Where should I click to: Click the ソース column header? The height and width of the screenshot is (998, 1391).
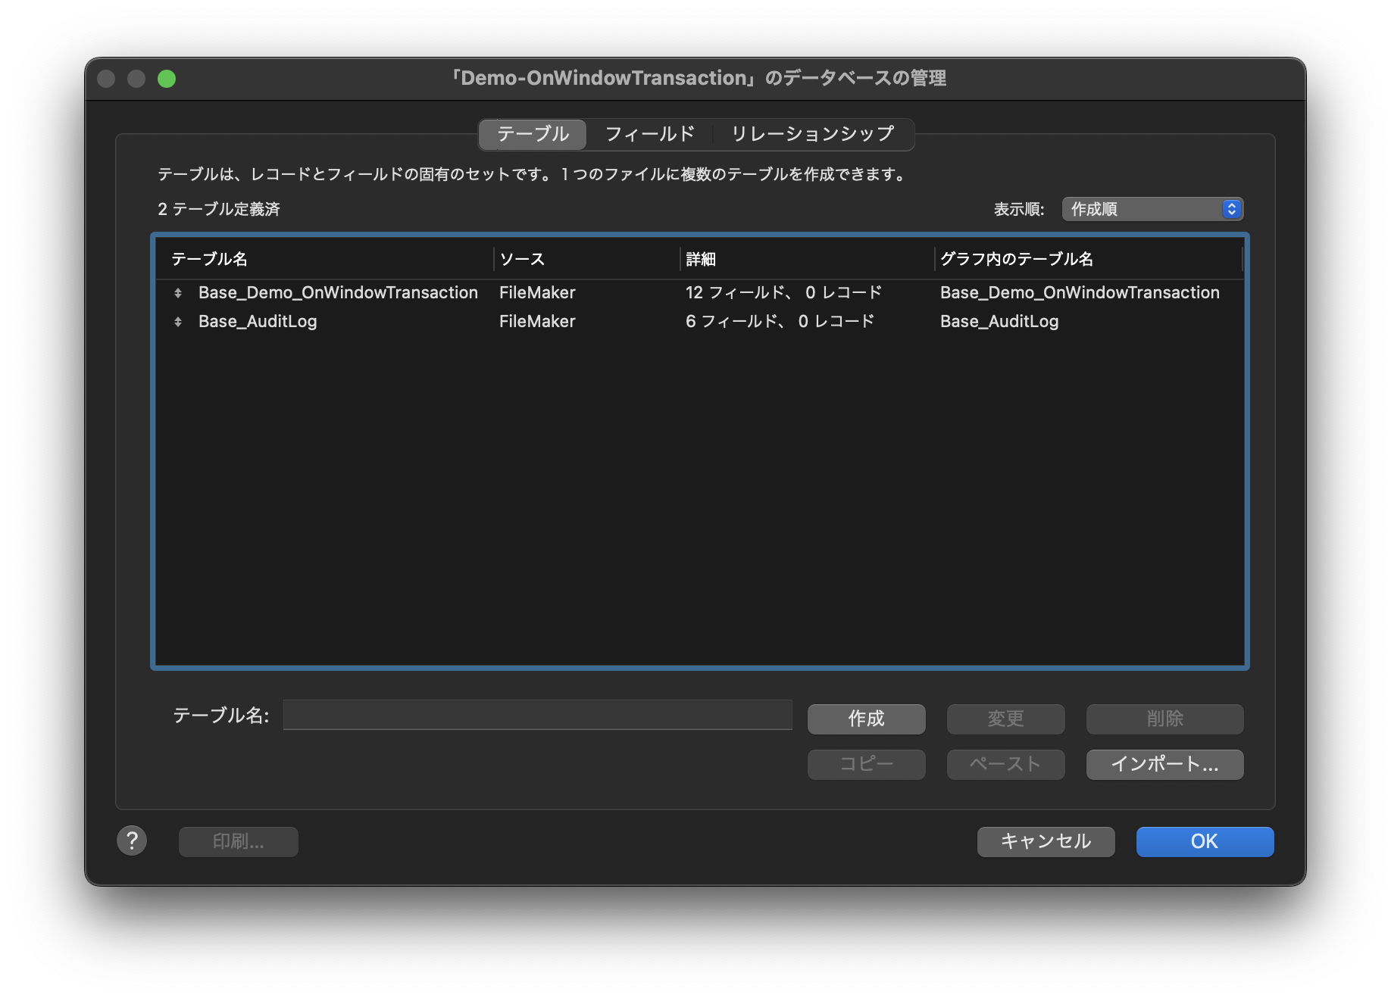click(x=522, y=259)
